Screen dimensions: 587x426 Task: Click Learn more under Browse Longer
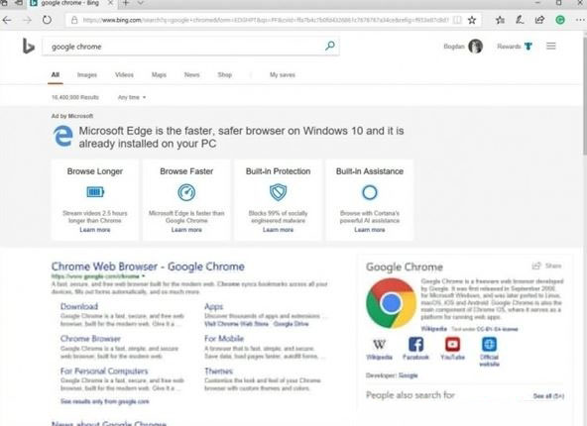[95, 230]
